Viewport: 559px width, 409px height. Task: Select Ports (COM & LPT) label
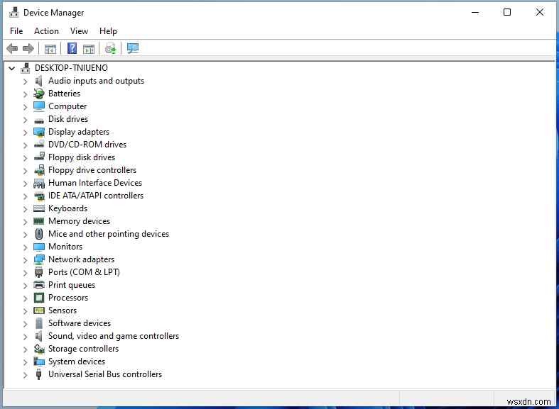click(84, 272)
